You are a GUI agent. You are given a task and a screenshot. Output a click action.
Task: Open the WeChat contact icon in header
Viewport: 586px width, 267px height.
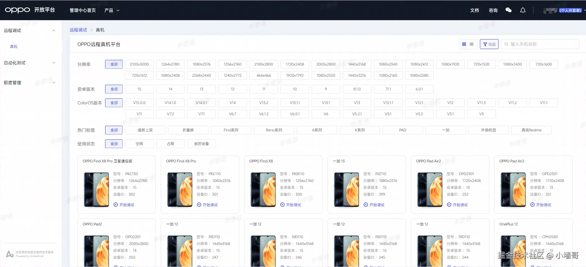coord(509,10)
